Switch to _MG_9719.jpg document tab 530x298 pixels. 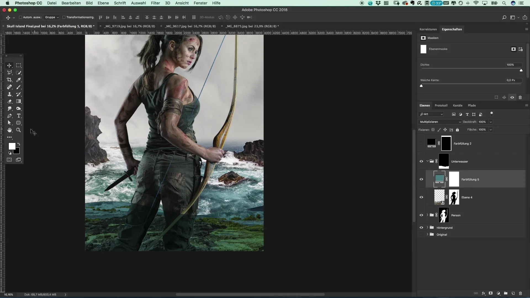pos(130,26)
